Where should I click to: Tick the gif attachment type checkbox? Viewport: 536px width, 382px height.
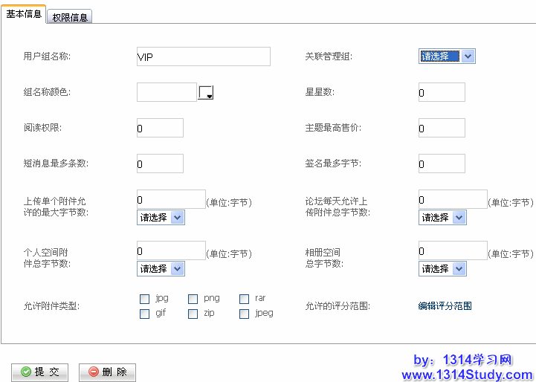click(145, 314)
